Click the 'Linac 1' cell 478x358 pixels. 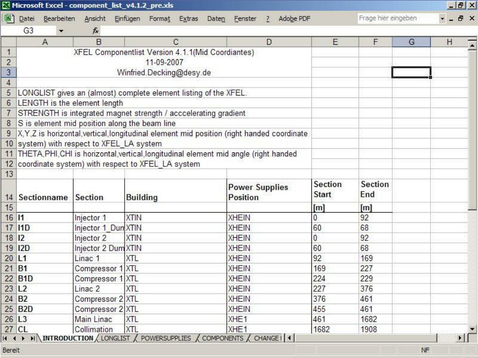pyautogui.click(x=99, y=258)
